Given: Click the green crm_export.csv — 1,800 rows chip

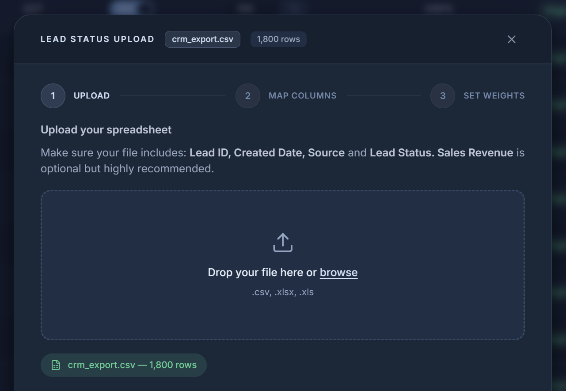Looking at the screenshot, I should tap(124, 365).
